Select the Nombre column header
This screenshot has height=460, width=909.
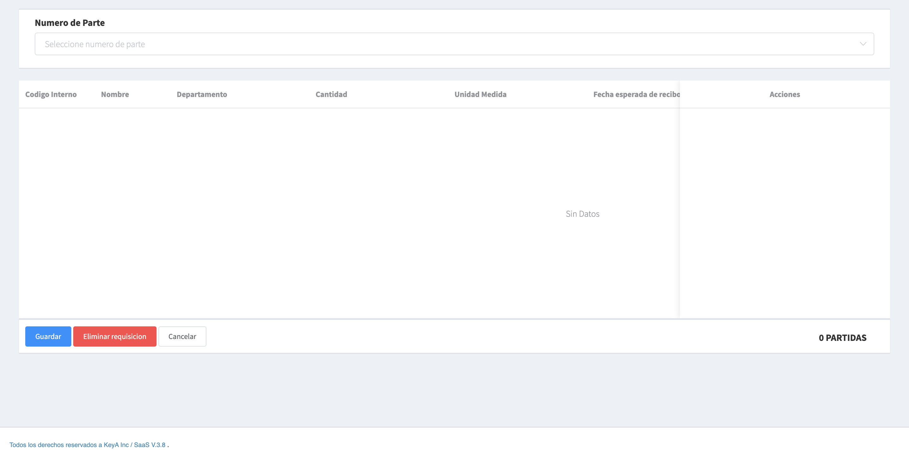click(x=115, y=94)
